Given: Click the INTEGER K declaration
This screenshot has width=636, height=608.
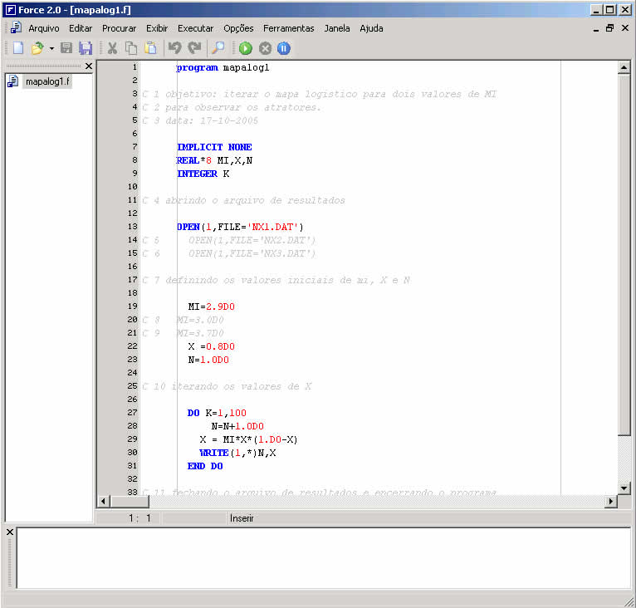Looking at the screenshot, I should [203, 174].
